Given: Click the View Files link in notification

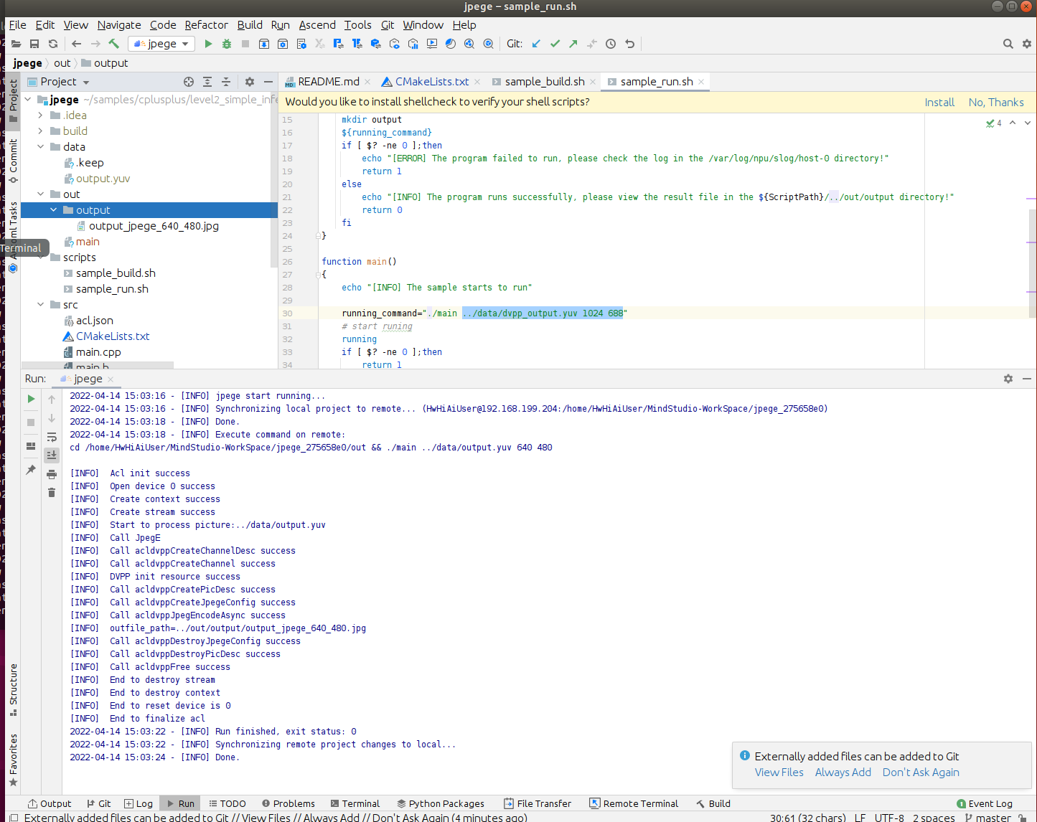Looking at the screenshot, I should (779, 773).
